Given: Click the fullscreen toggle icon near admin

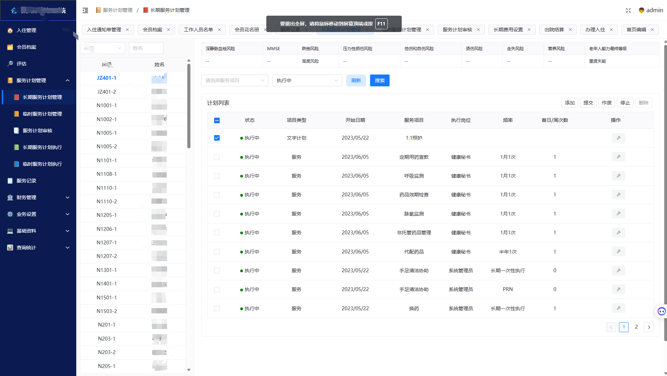Looking at the screenshot, I should (x=628, y=10).
